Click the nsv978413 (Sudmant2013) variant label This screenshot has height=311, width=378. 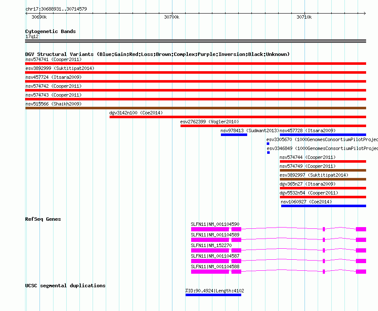[x=249, y=131]
